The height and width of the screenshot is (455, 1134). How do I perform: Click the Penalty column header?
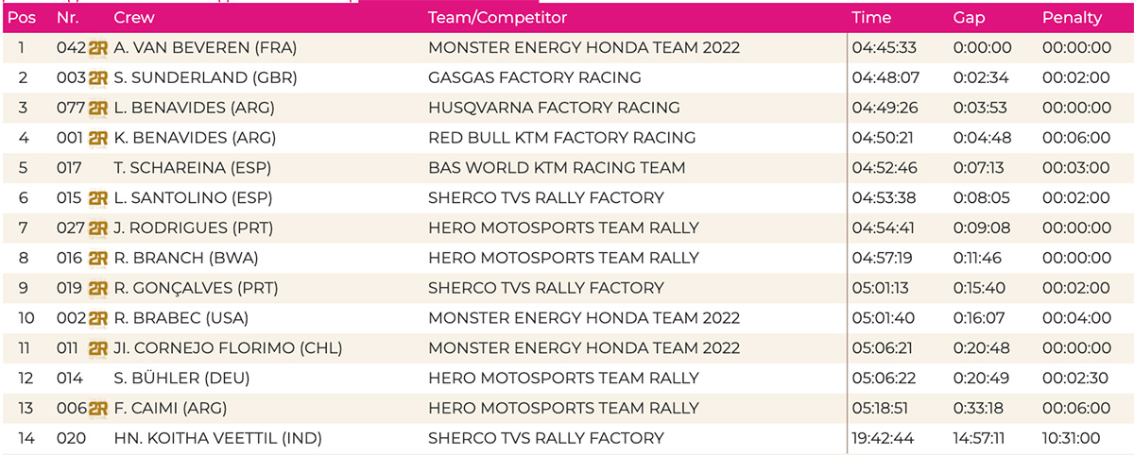click(x=1072, y=18)
